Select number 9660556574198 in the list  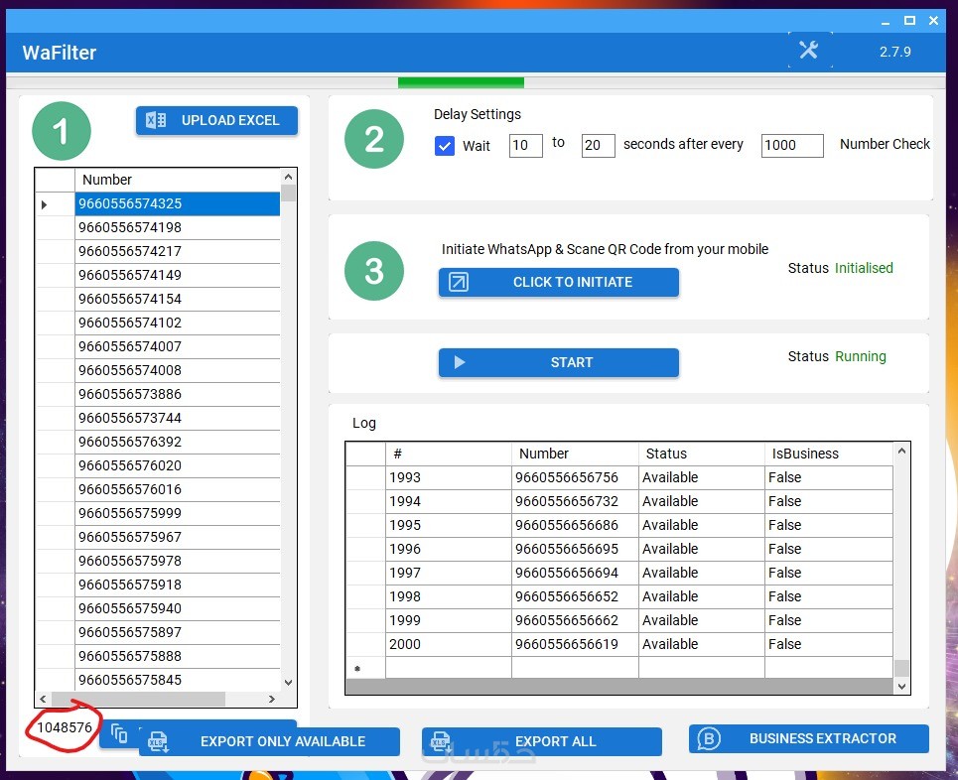177,227
